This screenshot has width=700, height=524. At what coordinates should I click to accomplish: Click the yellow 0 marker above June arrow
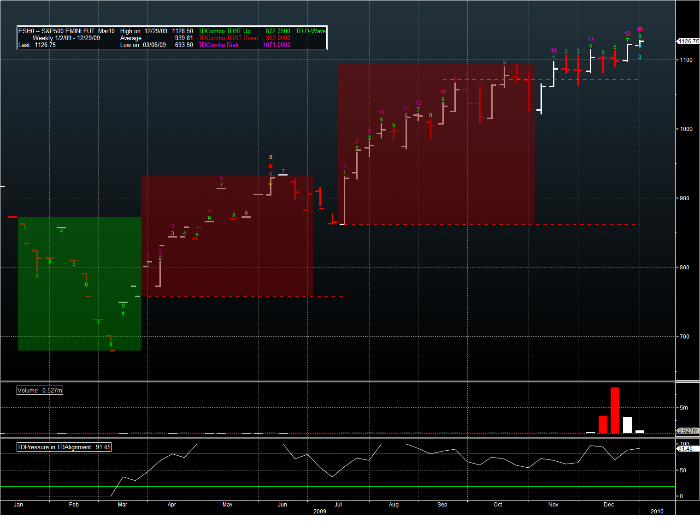[271, 157]
